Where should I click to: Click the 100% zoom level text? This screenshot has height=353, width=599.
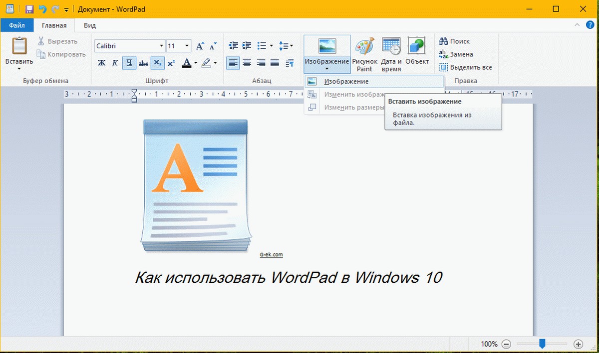pyautogui.click(x=489, y=344)
